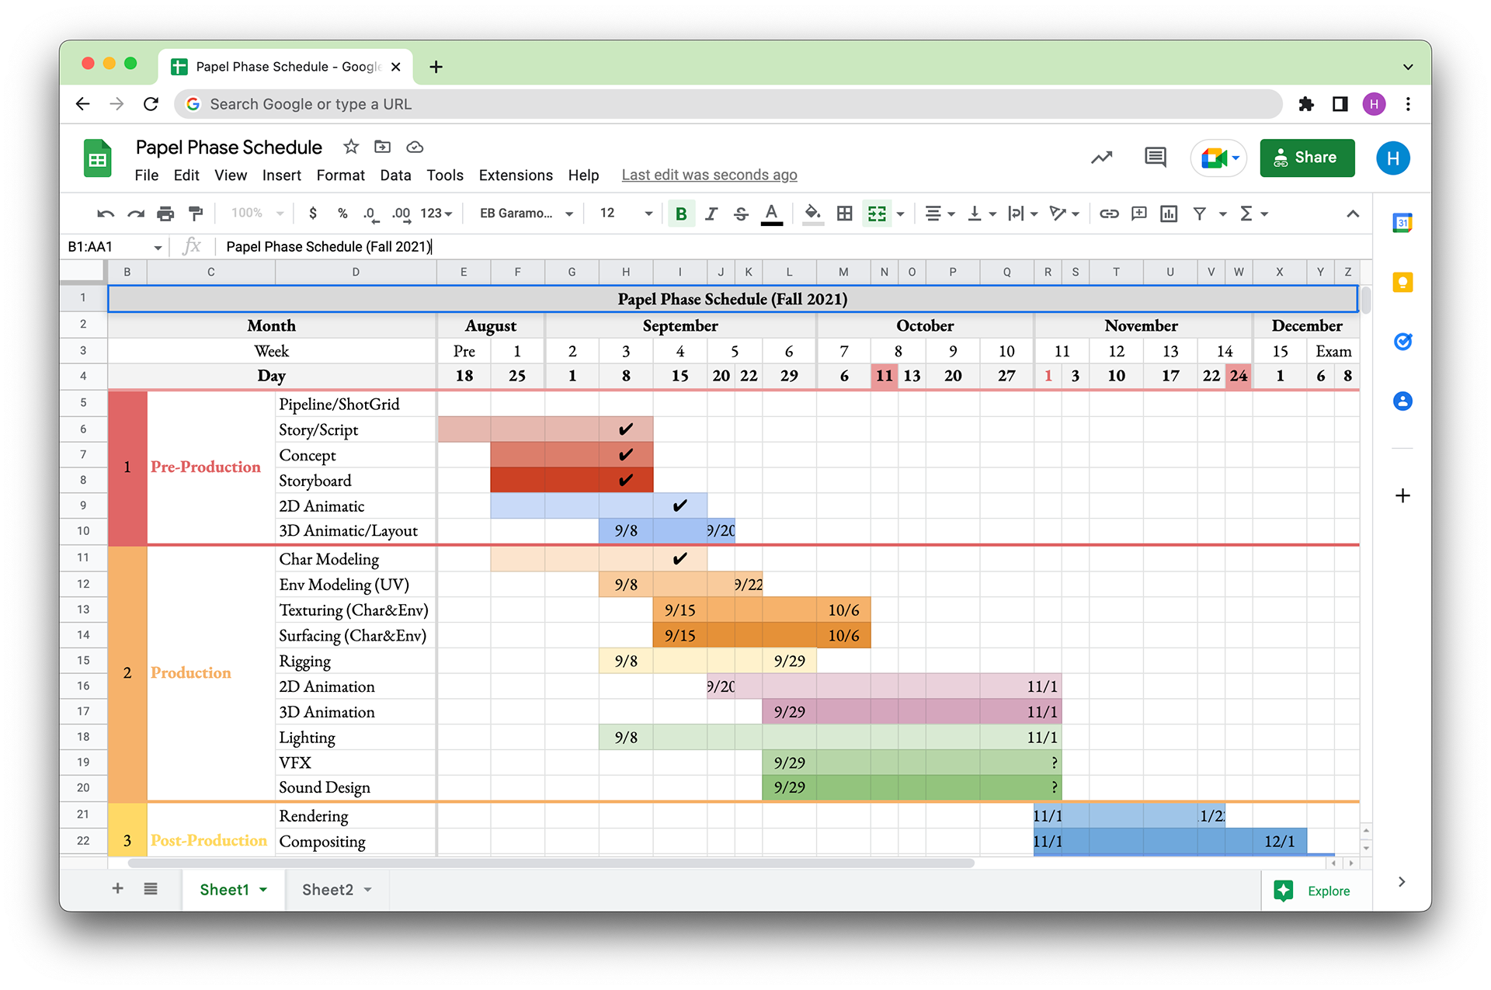Toggle bold formatting
The height and width of the screenshot is (990, 1491).
pyautogui.click(x=681, y=214)
